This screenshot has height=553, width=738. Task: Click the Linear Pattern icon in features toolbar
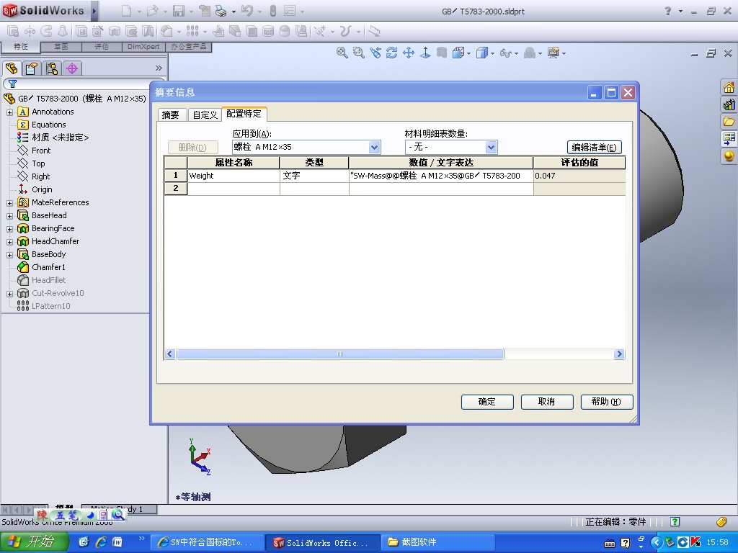[192, 31]
